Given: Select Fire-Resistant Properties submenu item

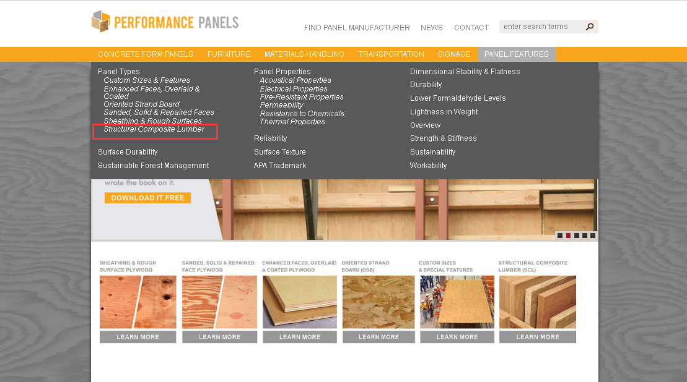Looking at the screenshot, I should tap(302, 96).
